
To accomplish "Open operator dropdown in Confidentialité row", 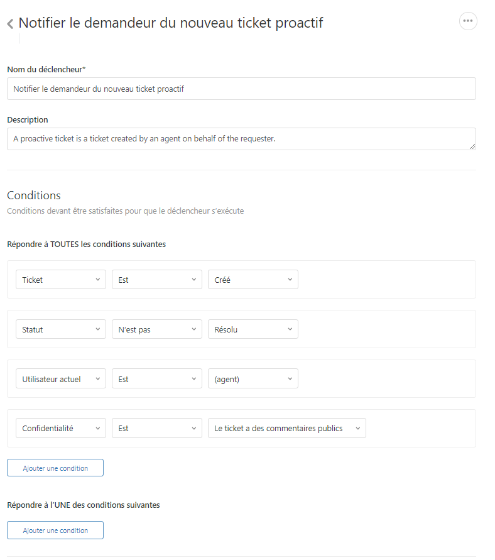I will [157, 429].
